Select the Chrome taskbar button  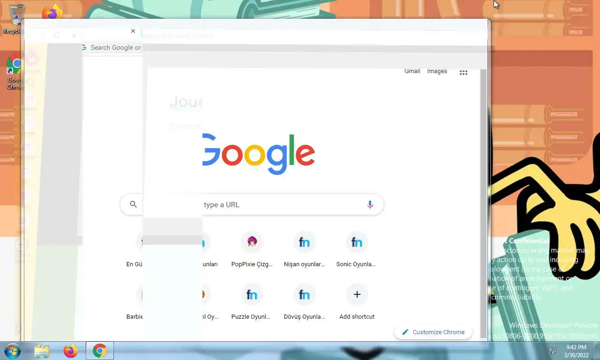click(x=99, y=351)
